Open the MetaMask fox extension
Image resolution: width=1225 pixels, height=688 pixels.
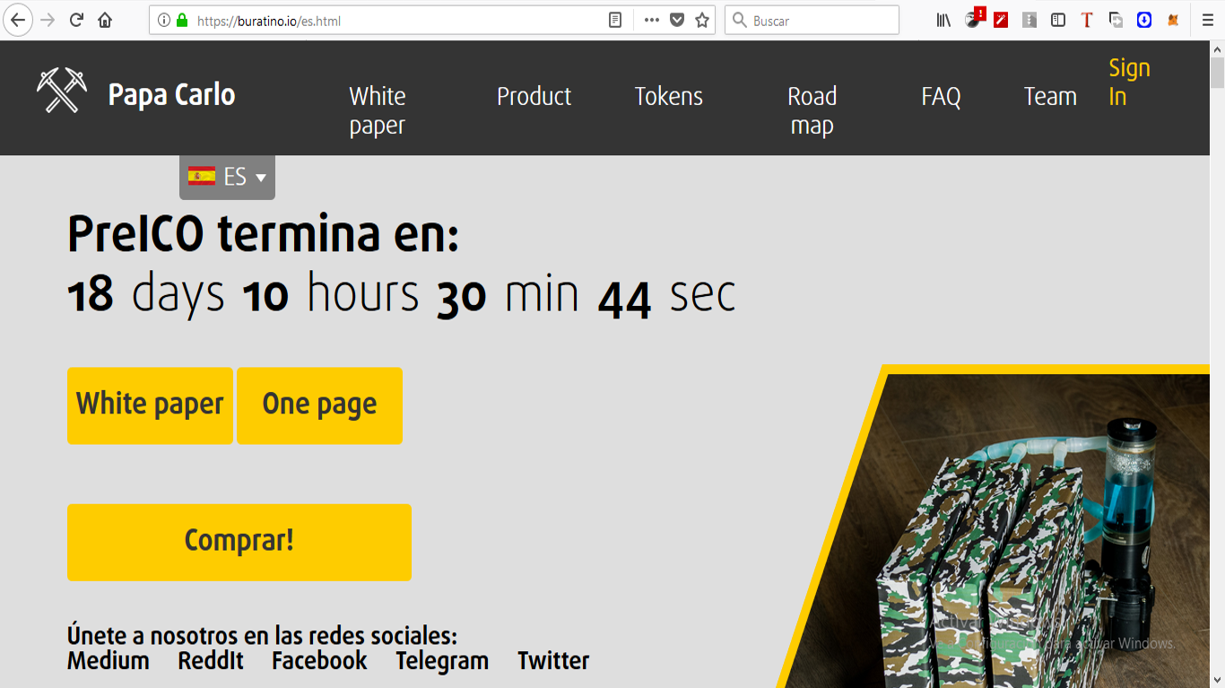(1173, 20)
